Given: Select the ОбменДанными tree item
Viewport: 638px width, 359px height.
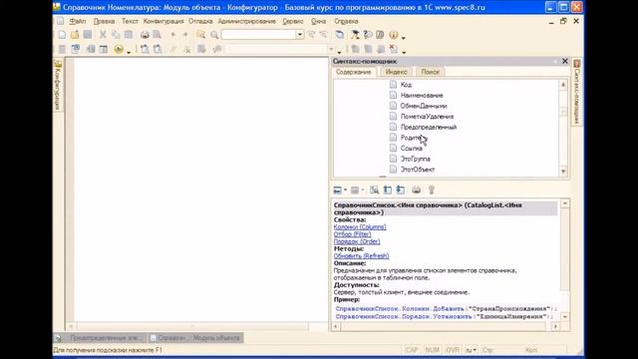Looking at the screenshot, I should coord(423,106).
